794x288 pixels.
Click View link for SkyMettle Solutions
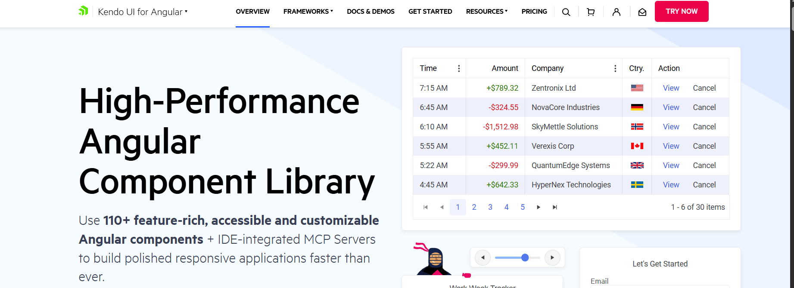tap(671, 127)
